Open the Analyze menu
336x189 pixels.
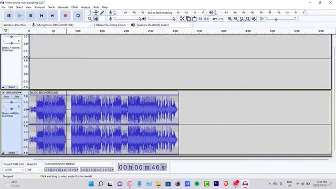pyautogui.click(x=86, y=7)
